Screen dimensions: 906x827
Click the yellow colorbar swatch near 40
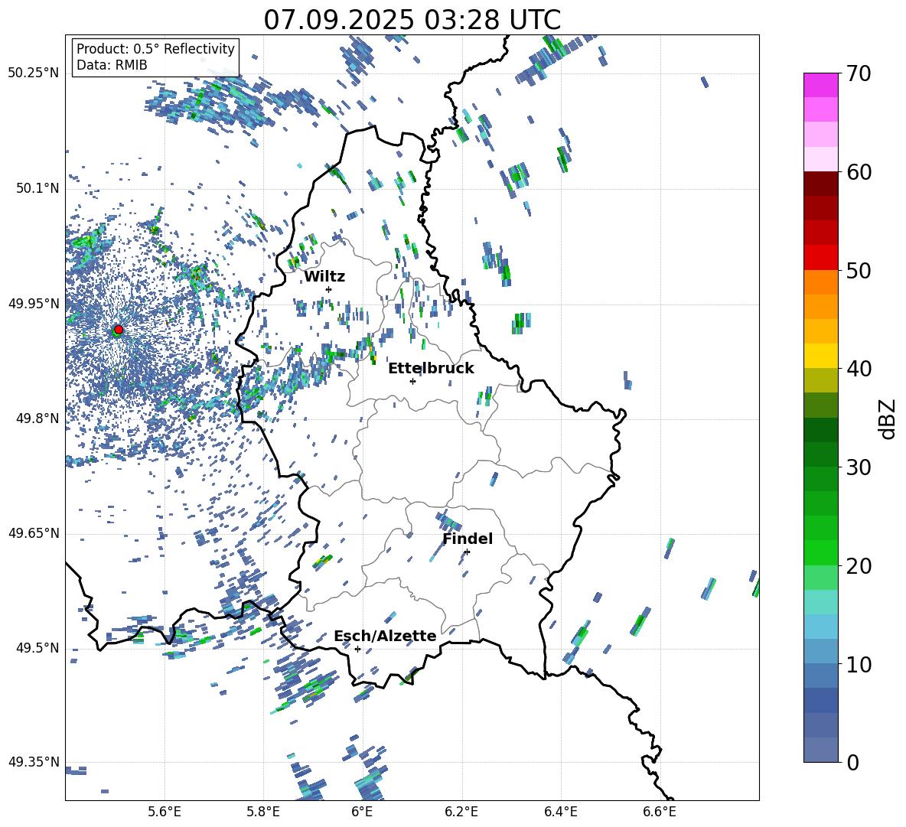pos(820,356)
